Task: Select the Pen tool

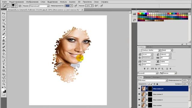Action: pyautogui.click(x=4, y=61)
